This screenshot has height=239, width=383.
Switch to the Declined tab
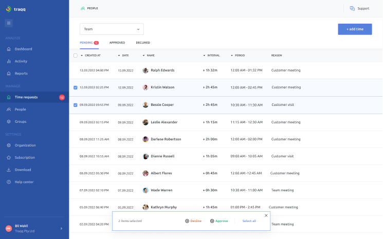(x=143, y=43)
